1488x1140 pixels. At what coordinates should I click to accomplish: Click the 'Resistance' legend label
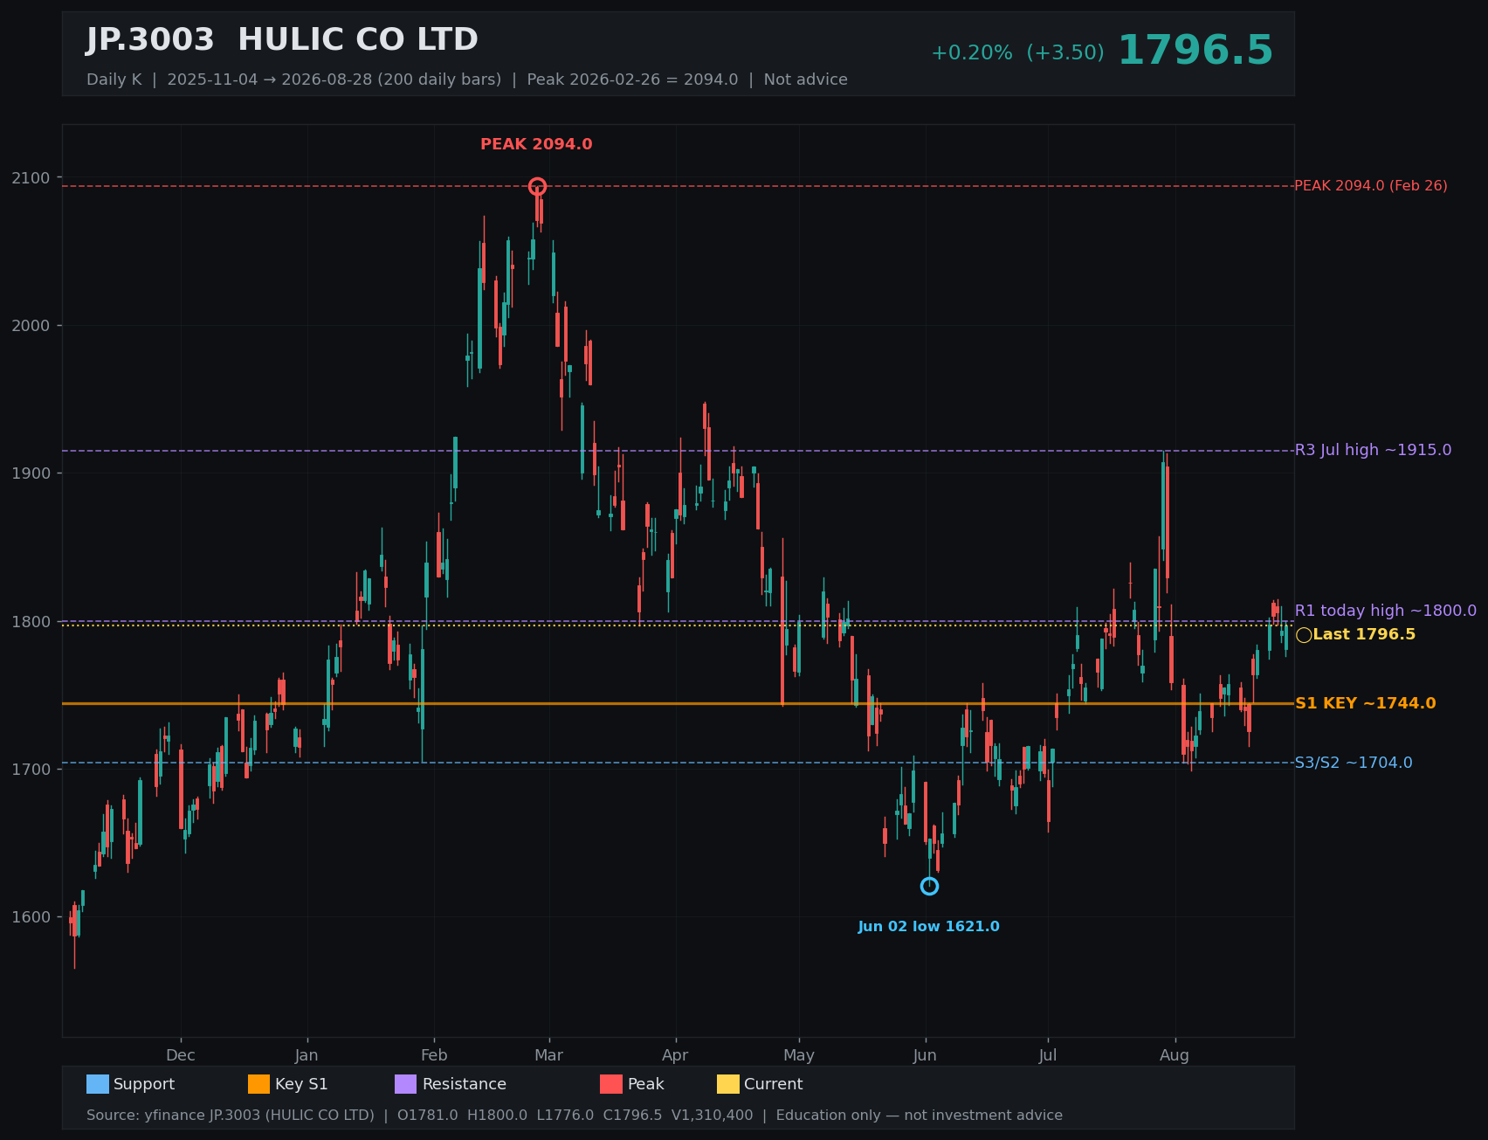click(x=465, y=1084)
